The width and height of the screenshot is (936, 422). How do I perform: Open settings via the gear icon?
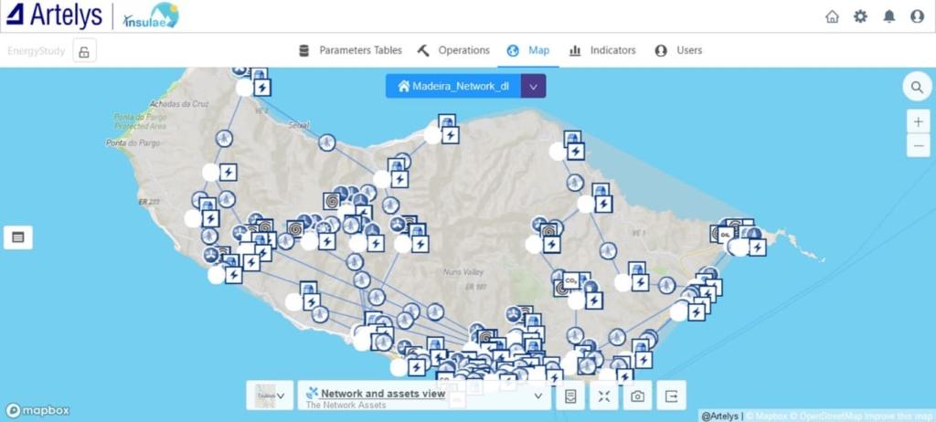coord(860,16)
